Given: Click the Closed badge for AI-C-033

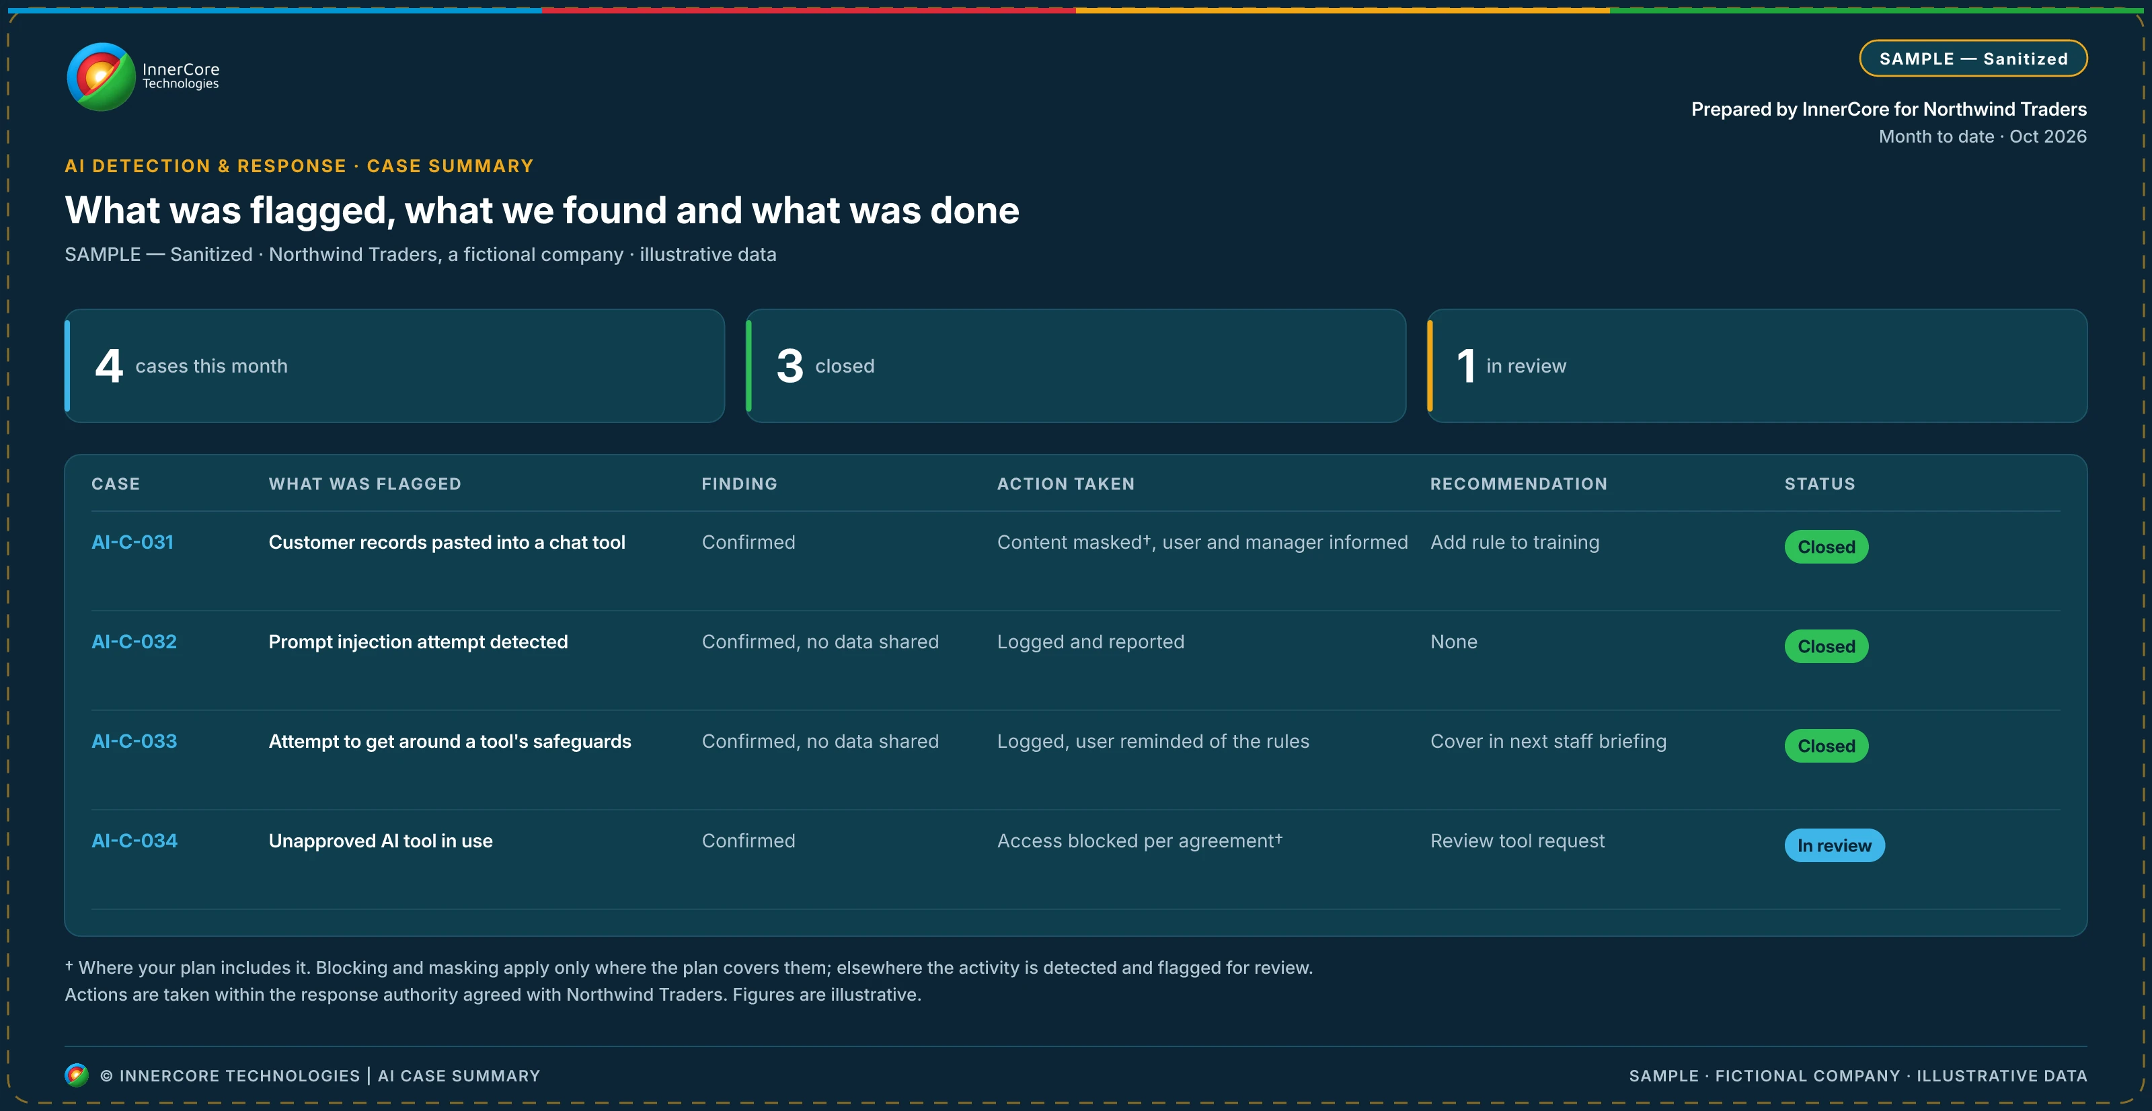Looking at the screenshot, I should [1827, 746].
